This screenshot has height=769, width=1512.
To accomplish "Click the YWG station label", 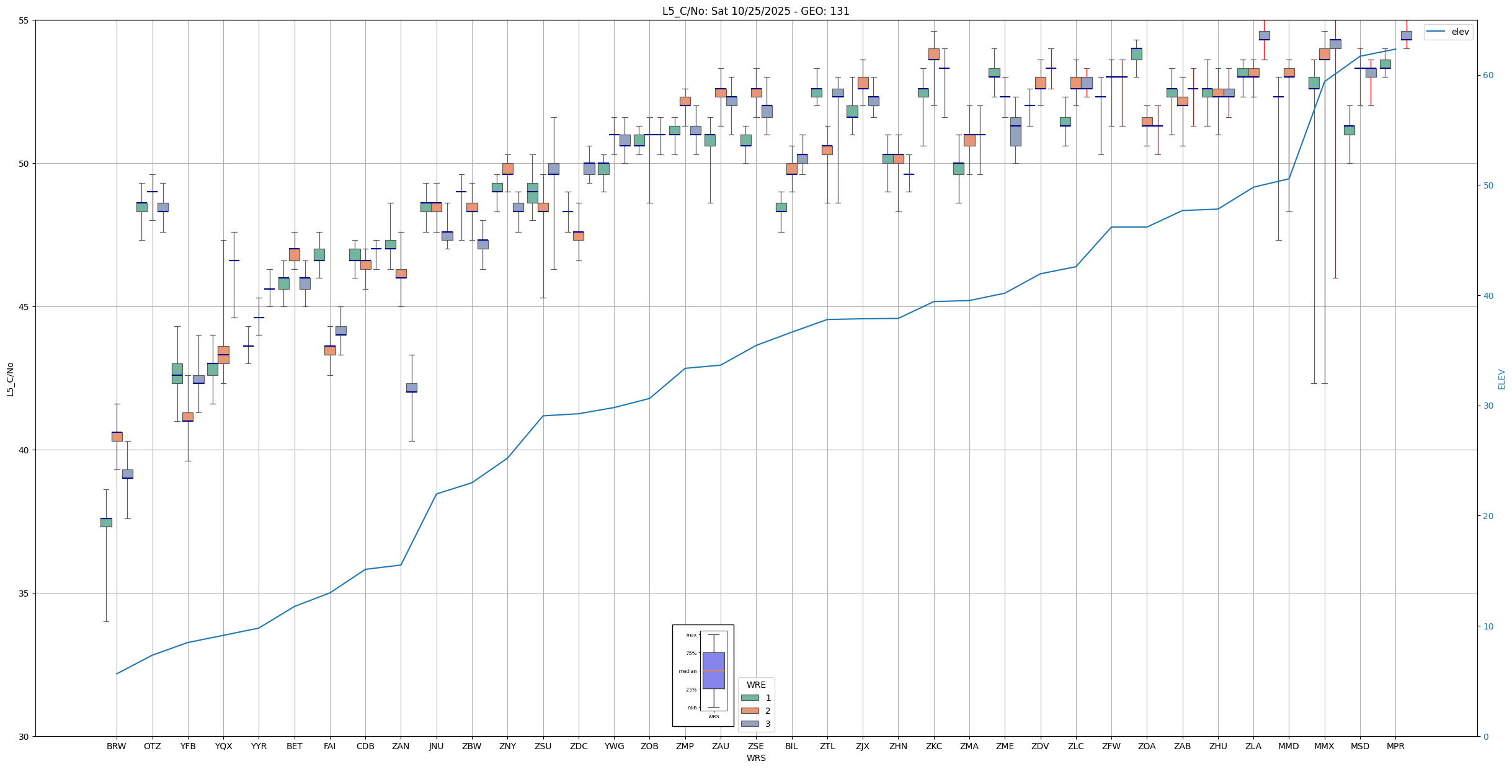I will 614,746.
